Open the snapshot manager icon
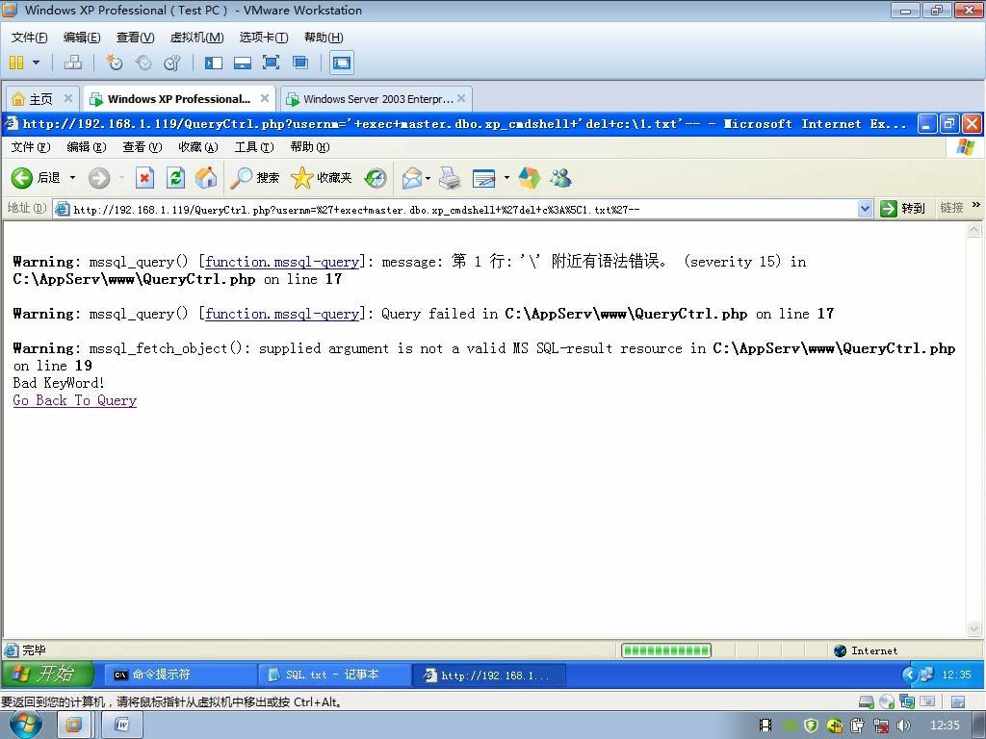The height and width of the screenshot is (739, 986). point(171,63)
